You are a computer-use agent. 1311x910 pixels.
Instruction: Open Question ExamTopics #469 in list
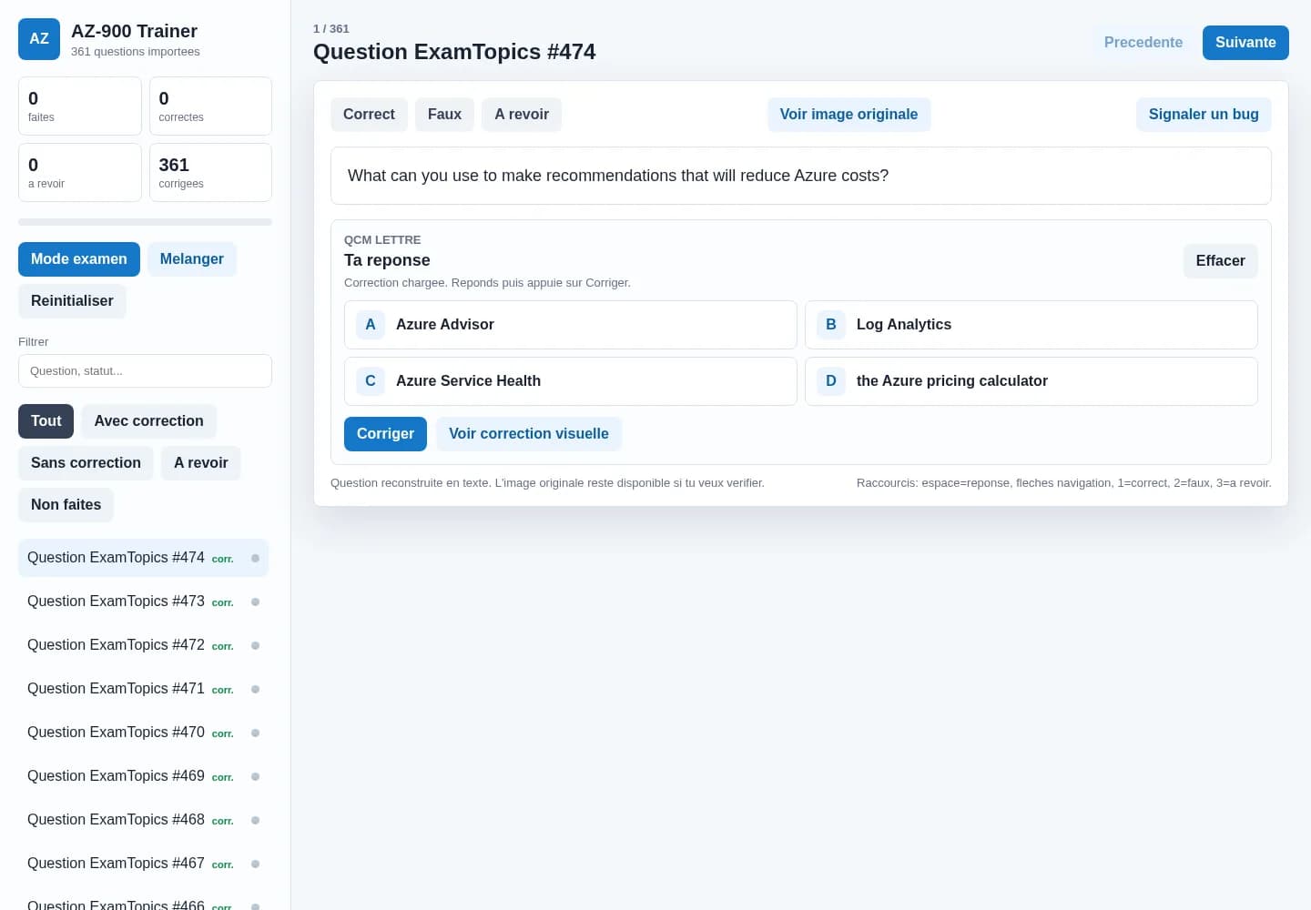tap(144, 776)
